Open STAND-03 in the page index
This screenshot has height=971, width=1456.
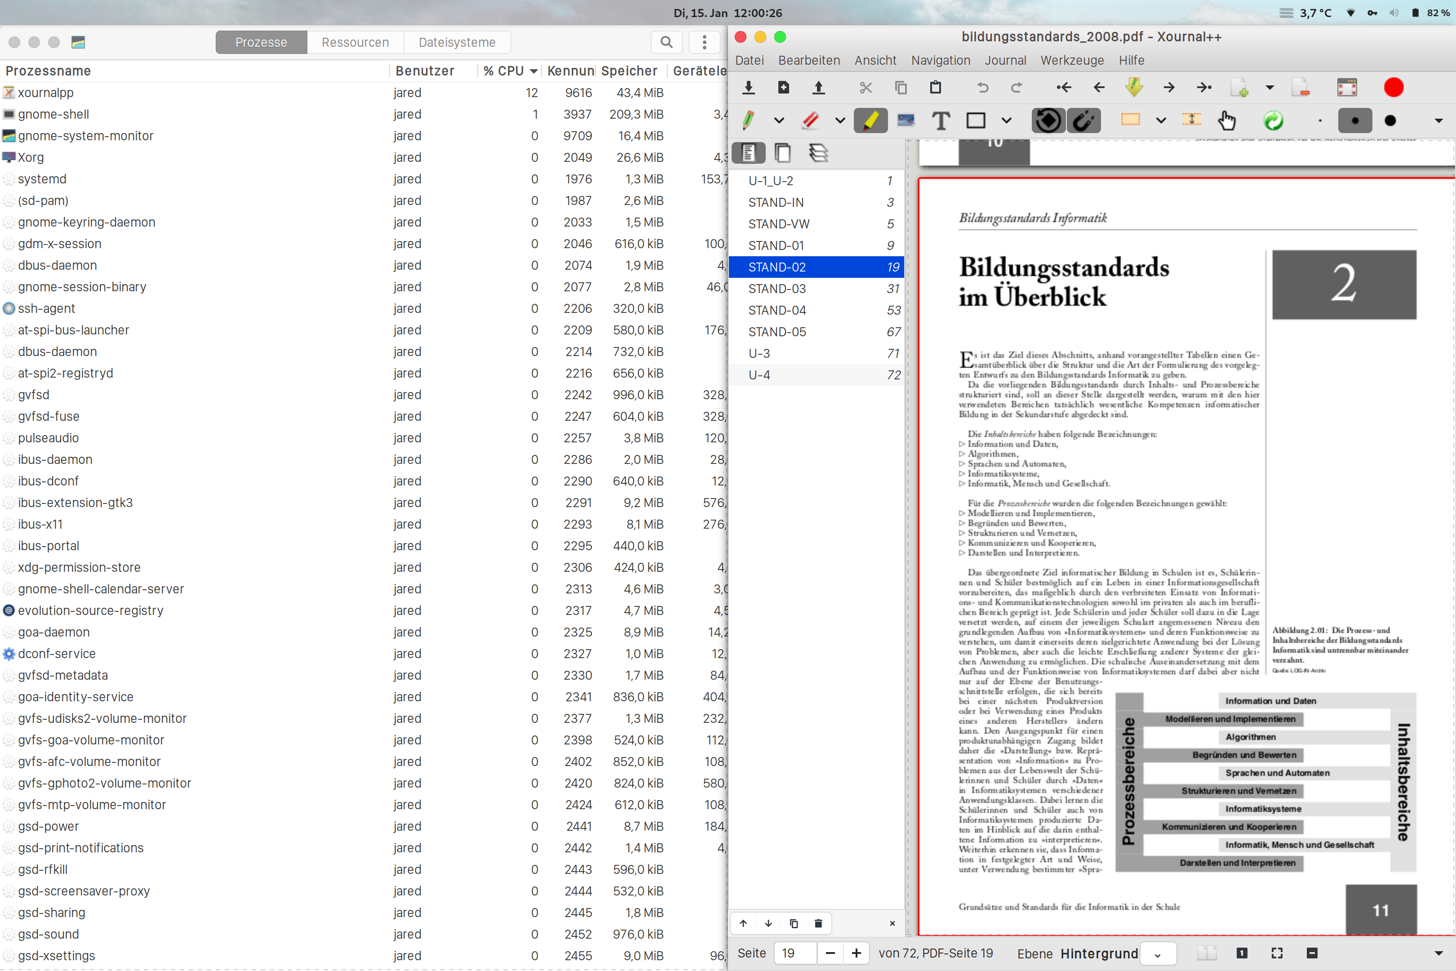click(x=777, y=289)
